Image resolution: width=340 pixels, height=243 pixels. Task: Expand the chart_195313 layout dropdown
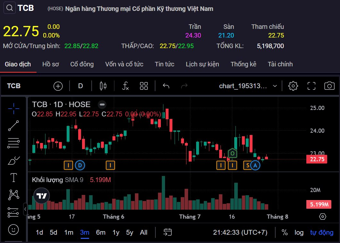pos(275,86)
